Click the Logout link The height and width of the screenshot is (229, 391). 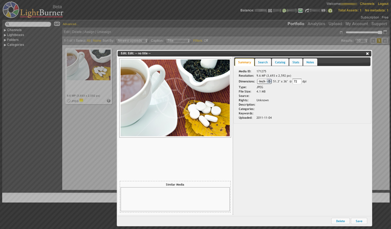[383, 4]
